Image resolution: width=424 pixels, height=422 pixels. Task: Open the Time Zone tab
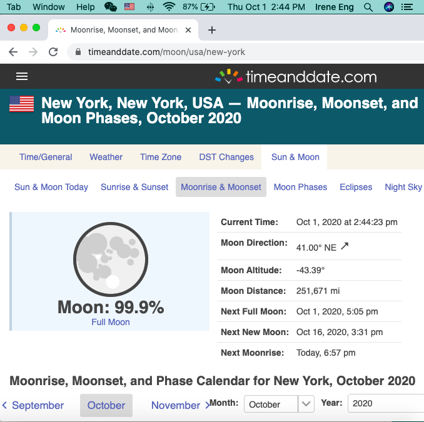tap(161, 157)
